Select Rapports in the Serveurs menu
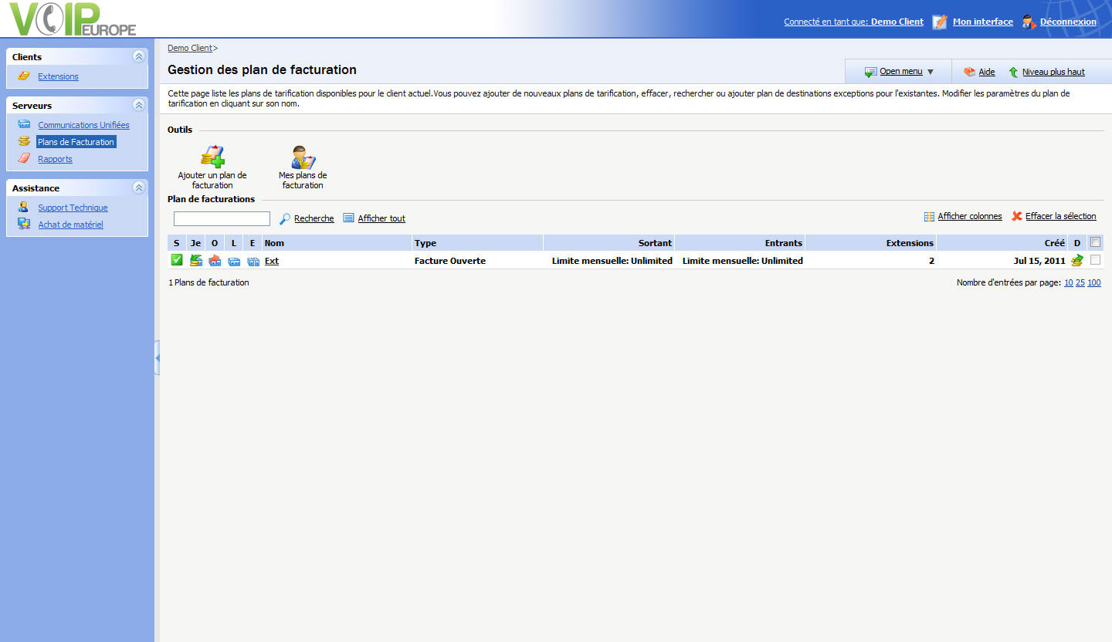Screen dimensions: 1112x642 (x=55, y=159)
